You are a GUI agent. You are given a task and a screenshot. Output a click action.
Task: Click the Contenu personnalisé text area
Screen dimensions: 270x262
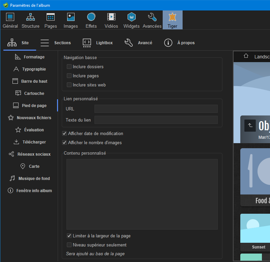coord(142,194)
